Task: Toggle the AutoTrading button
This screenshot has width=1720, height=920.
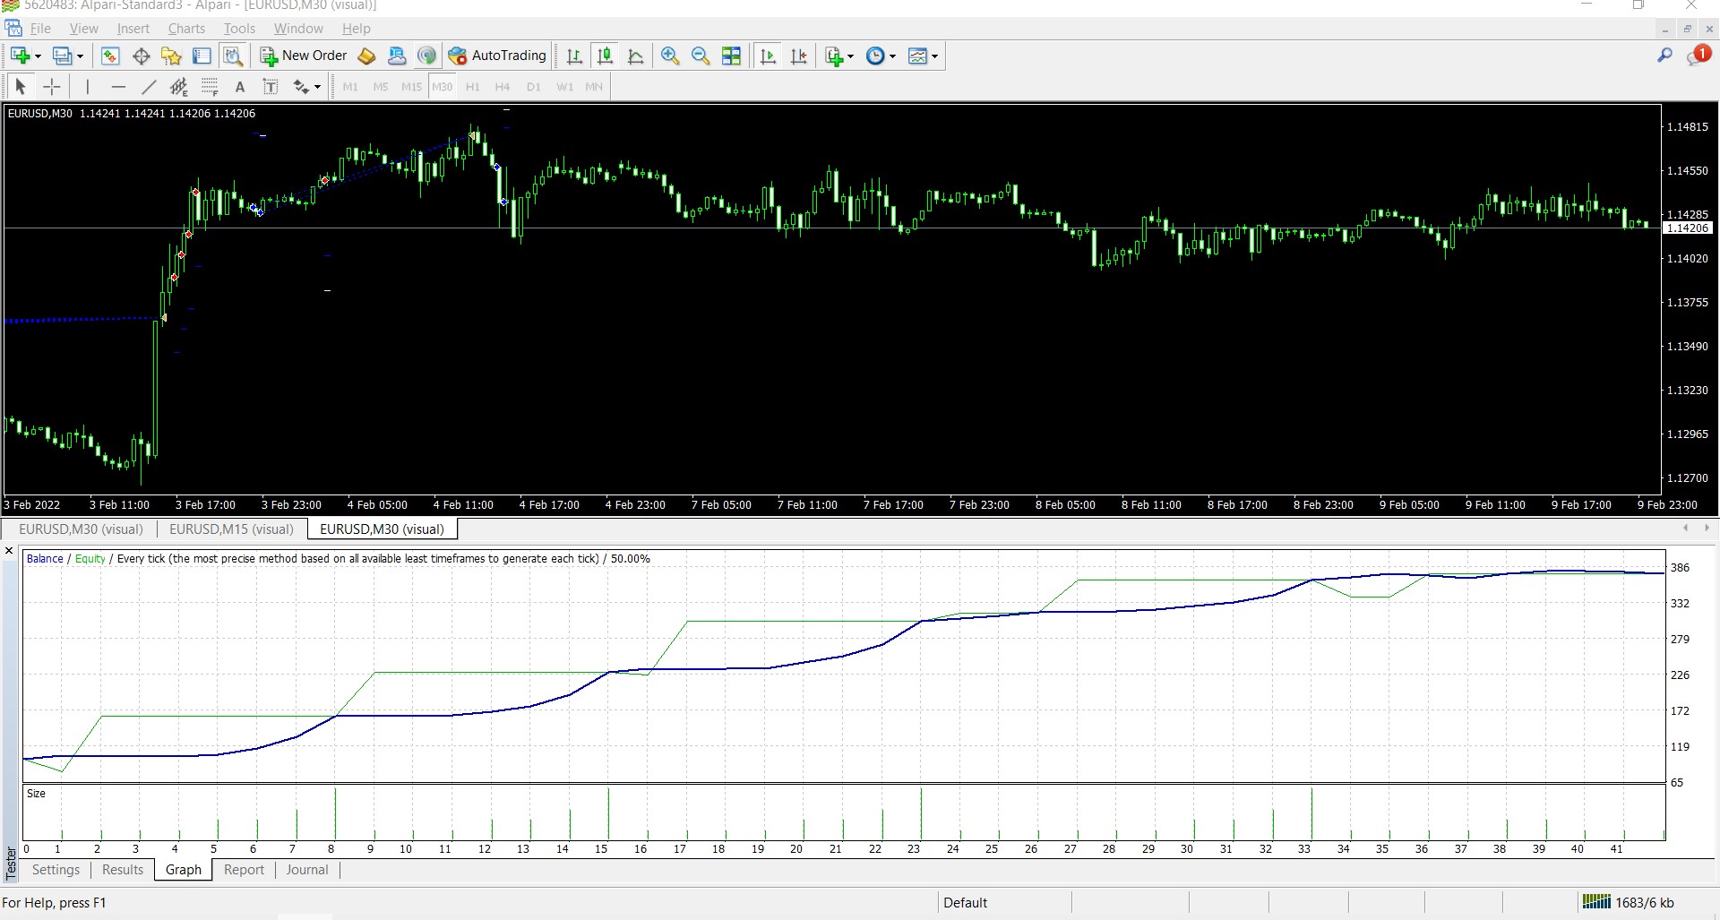Action: click(x=497, y=56)
